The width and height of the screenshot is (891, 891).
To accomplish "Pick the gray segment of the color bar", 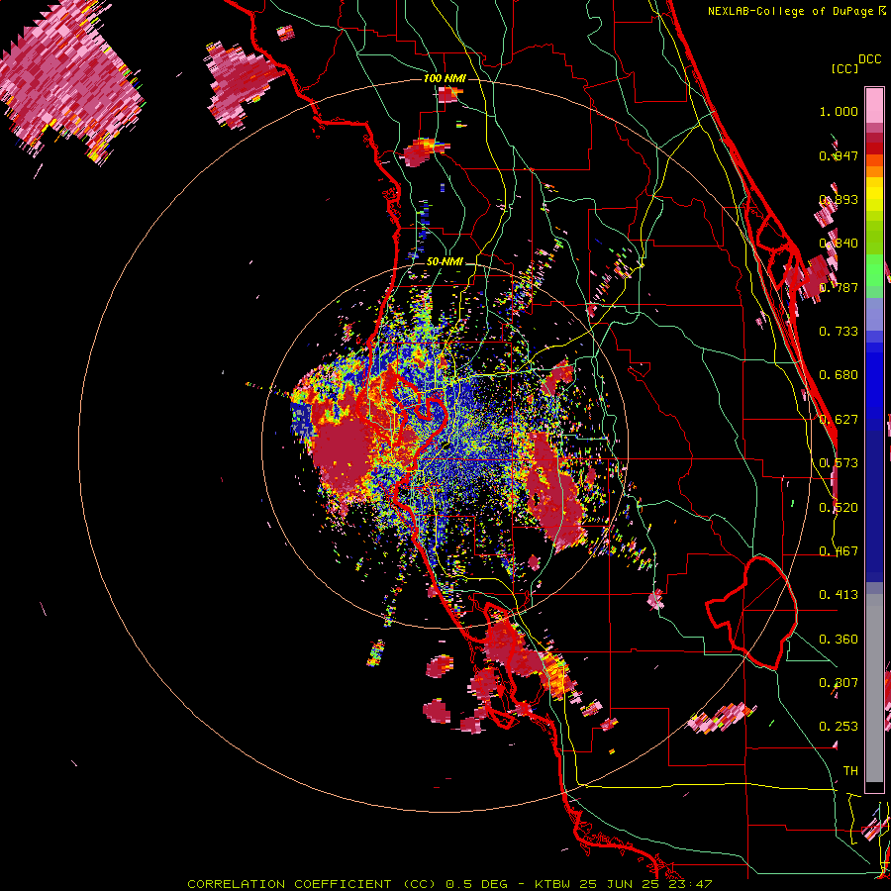I will [x=874, y=688].
